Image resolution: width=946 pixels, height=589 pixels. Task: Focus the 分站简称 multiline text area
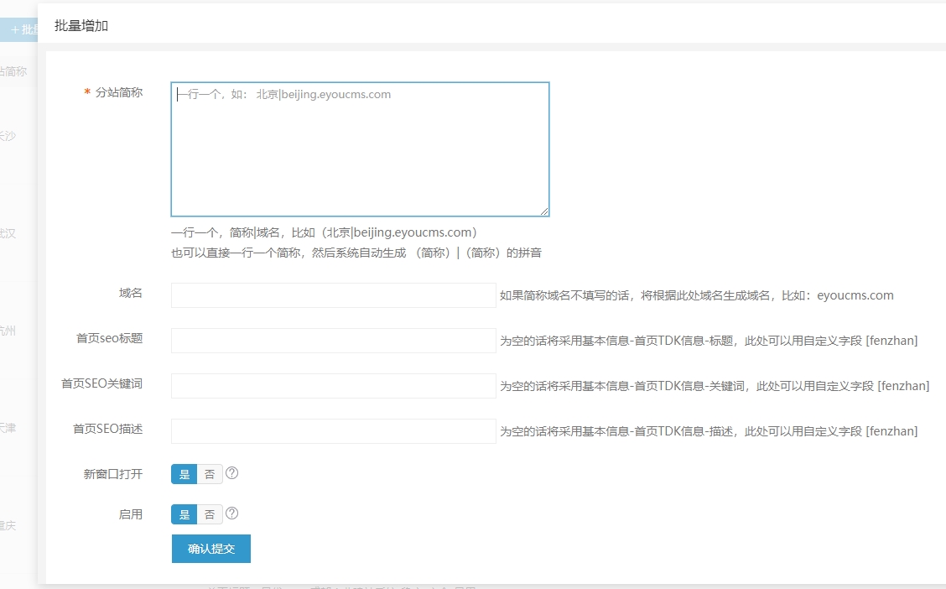pos(360,149)
